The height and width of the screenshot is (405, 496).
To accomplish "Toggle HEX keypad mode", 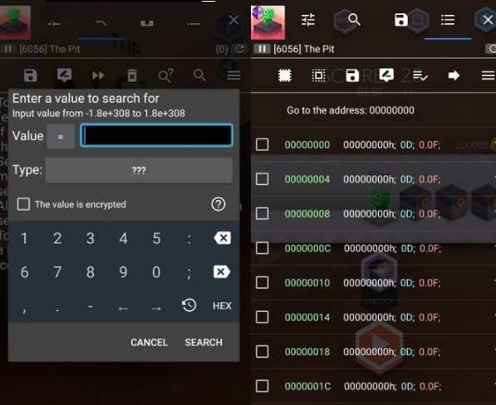I will click(222, 305).
